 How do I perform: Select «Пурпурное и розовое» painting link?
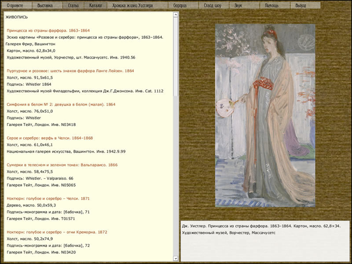(x=70, y=70)
